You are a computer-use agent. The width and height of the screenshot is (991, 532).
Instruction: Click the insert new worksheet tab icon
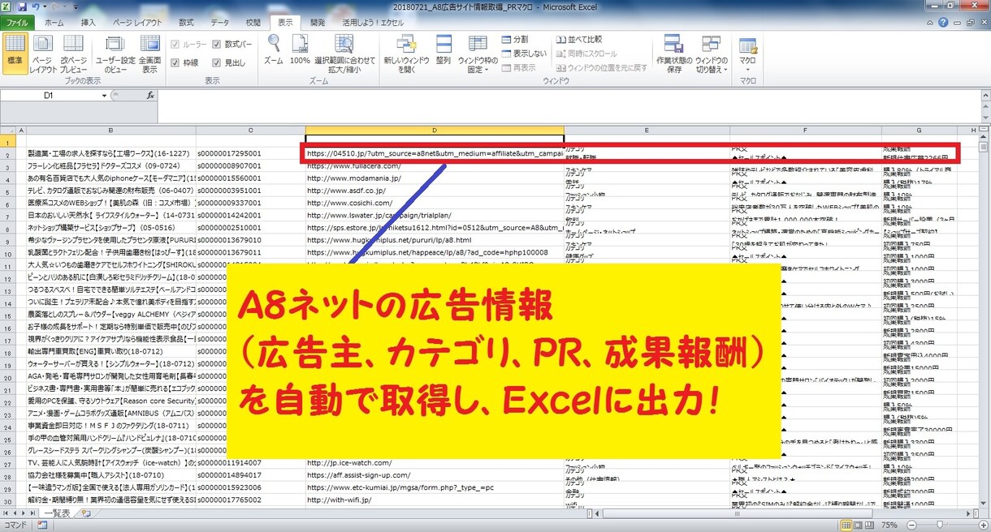[87, 513]
